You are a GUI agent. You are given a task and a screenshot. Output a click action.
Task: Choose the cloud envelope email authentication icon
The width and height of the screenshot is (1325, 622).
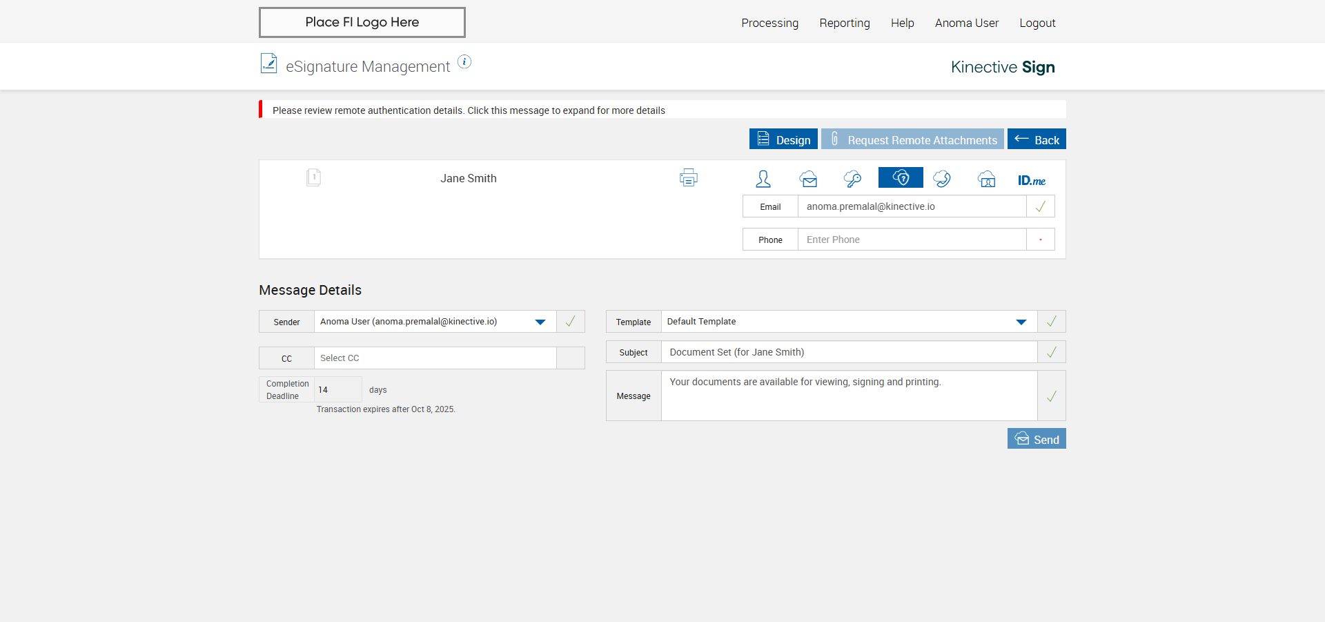tap(809, 179)
